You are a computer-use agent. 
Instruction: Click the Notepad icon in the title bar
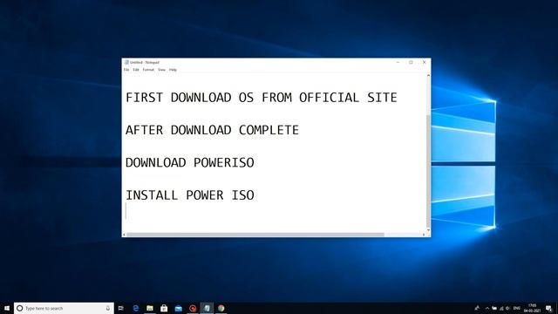pos(126,62)
